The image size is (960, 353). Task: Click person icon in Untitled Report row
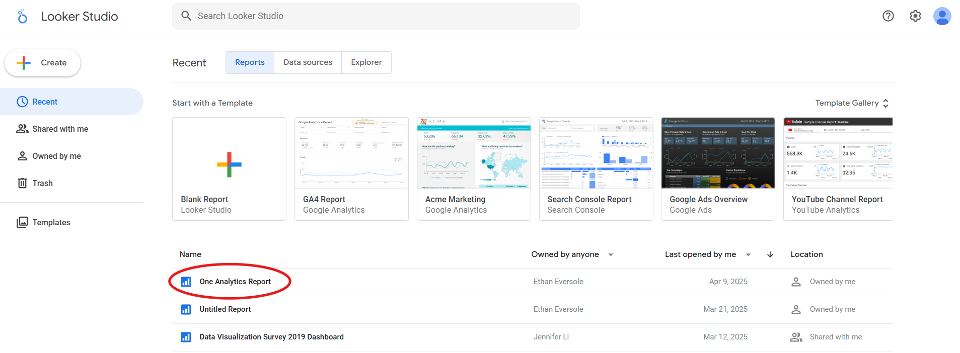(796, 309)
